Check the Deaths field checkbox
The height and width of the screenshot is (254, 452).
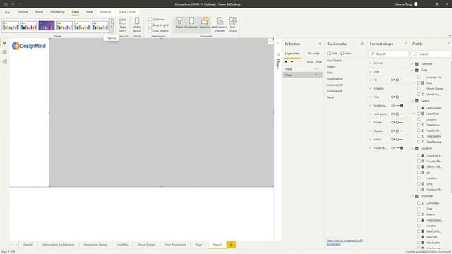419,214
